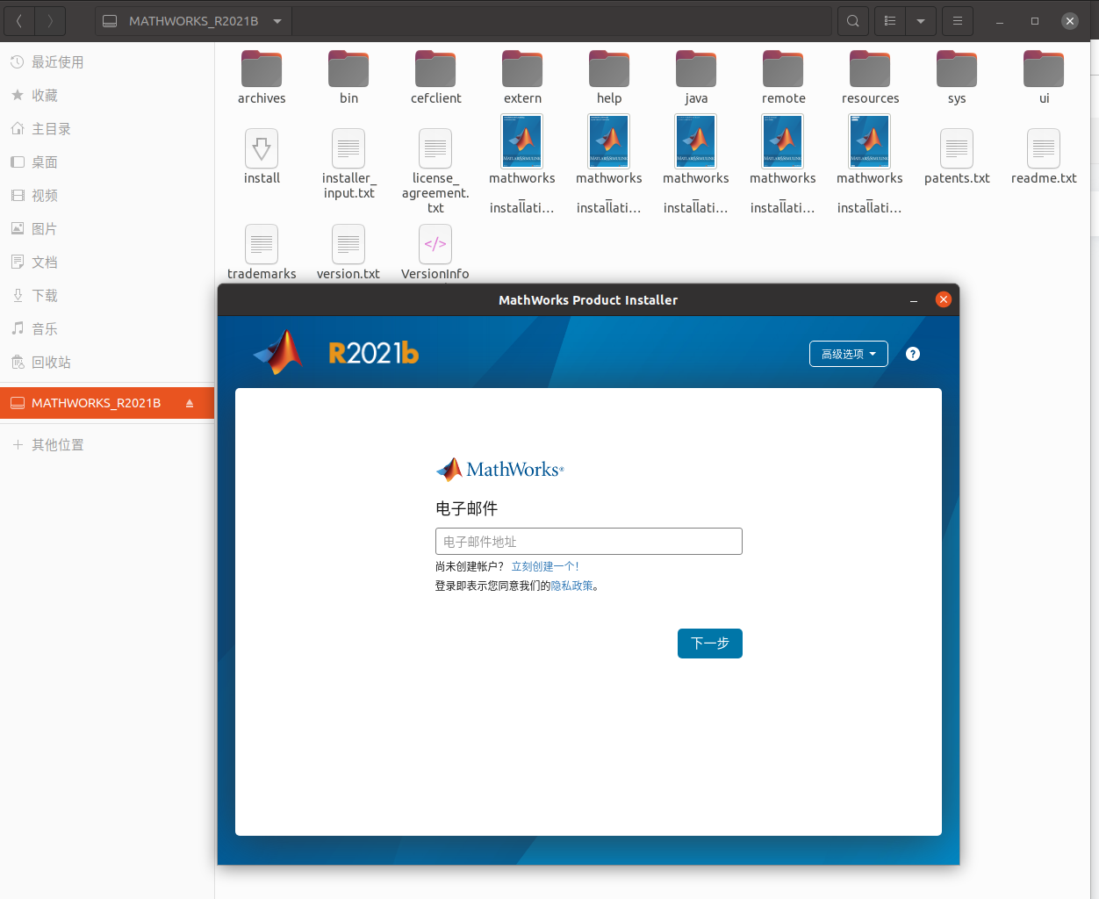Screen dimensions: 1099x899
Task: Go back in file manager
Action: [19, 21]
